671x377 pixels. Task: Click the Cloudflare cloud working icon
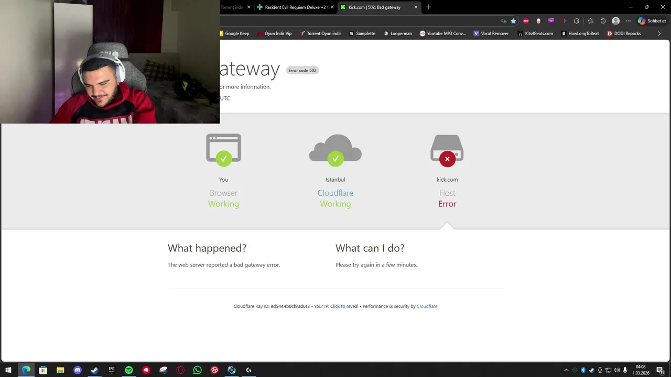[335, 150]
